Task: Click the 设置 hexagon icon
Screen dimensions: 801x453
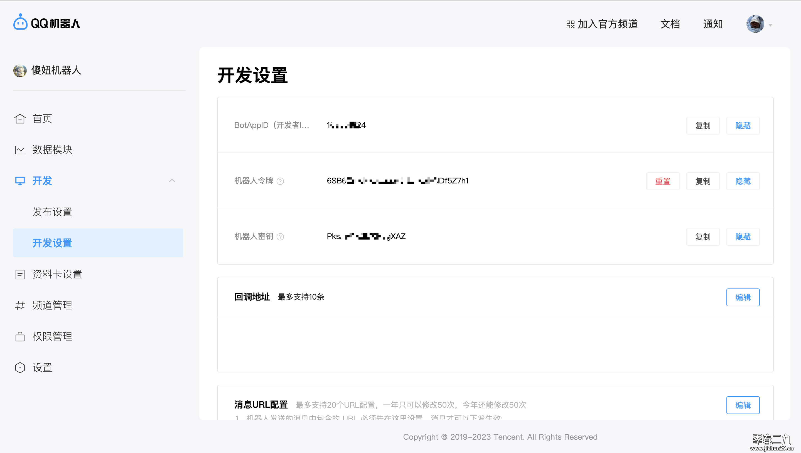Action: [x=20, y=367]
